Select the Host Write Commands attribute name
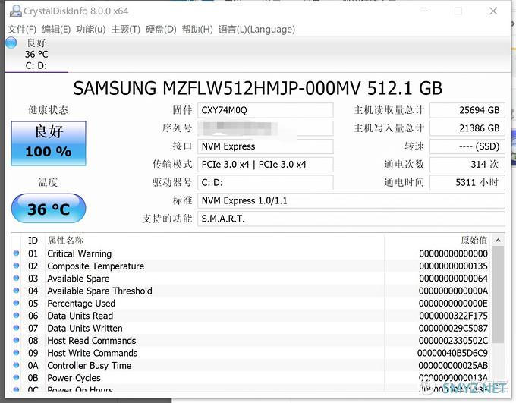The height and width of the screenshot is (403, 516). pos(93,353)
